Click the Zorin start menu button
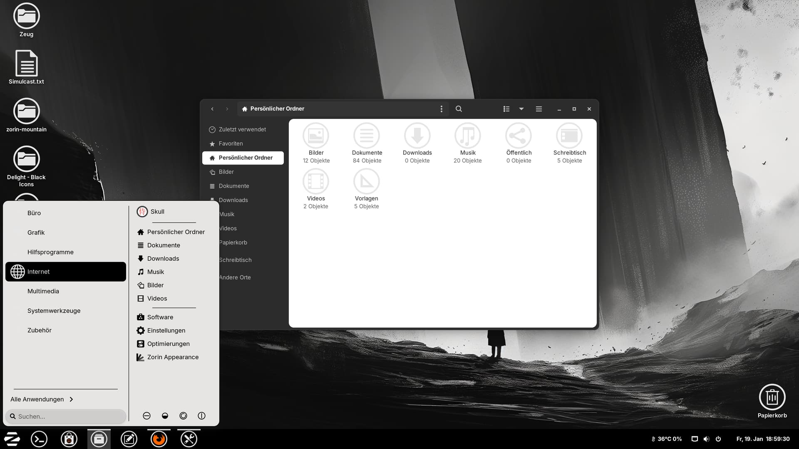799x449 pixels. tap(12, 439)
